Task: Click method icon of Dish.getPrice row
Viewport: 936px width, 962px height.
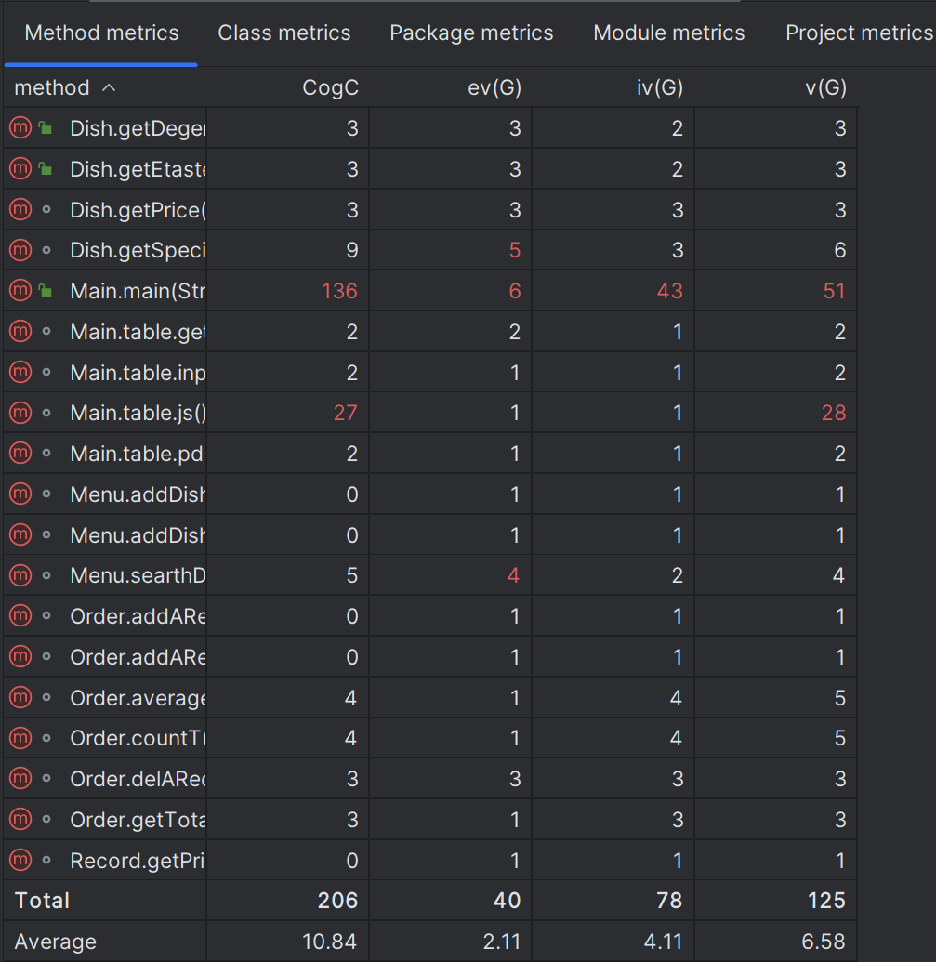Action: [x=20, y=209]
